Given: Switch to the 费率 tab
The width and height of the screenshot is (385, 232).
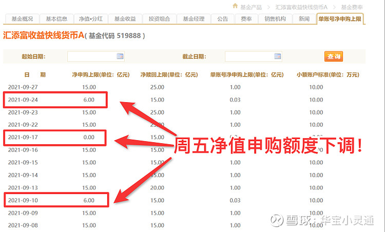Looking at the screenshot, I should click(x=246, y=19).
